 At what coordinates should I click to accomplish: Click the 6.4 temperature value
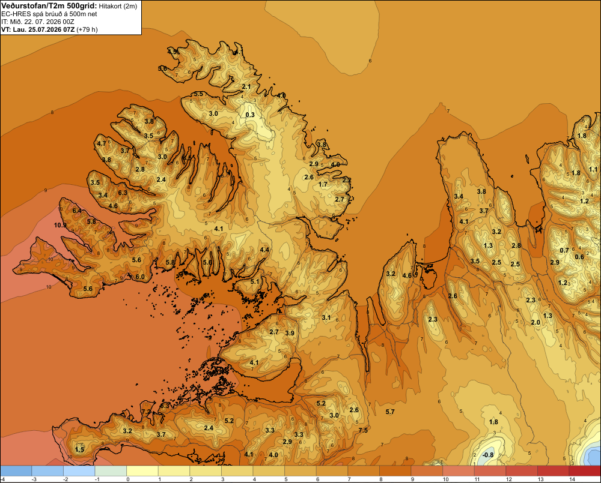[77, 211]
